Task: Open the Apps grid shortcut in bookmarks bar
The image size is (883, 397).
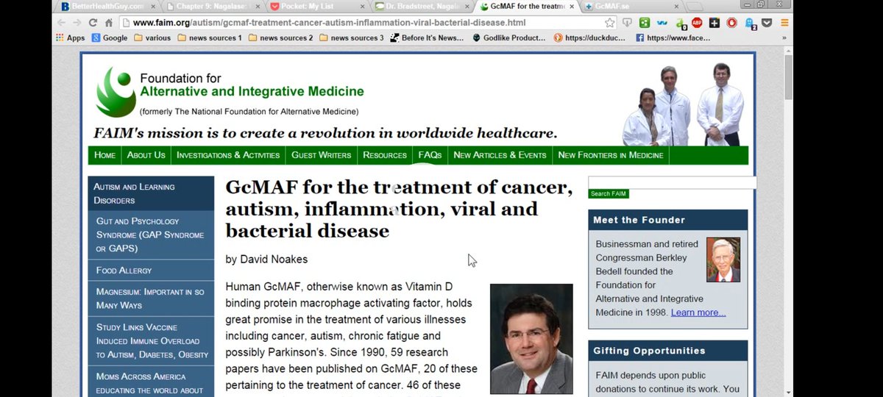Action: (x=70, y=37)
